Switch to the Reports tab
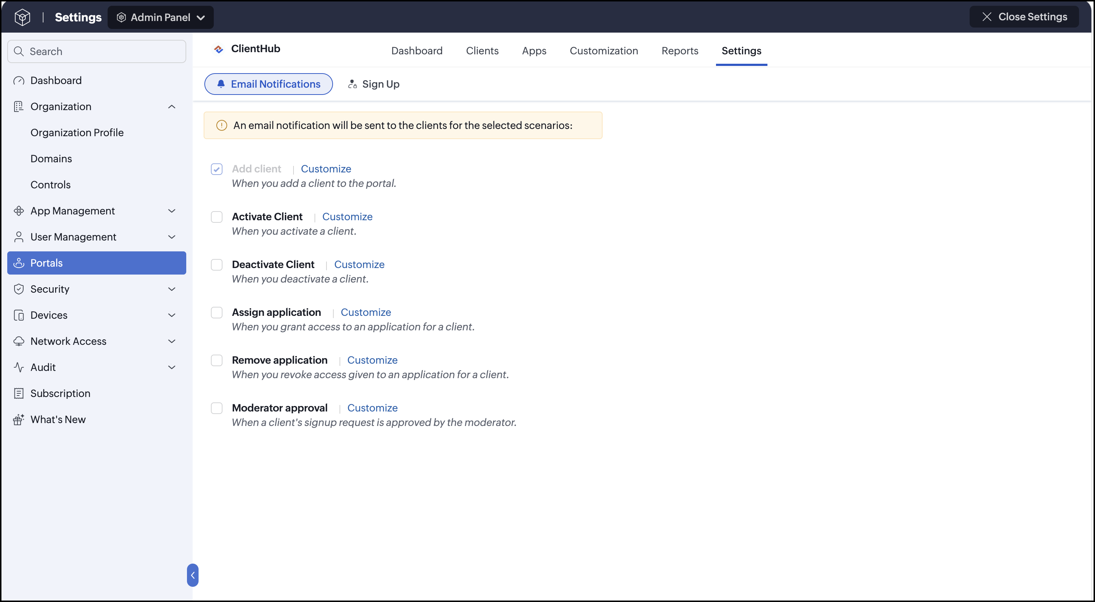The width and height of the screenshot is (1095, 602). click(680, 51)
